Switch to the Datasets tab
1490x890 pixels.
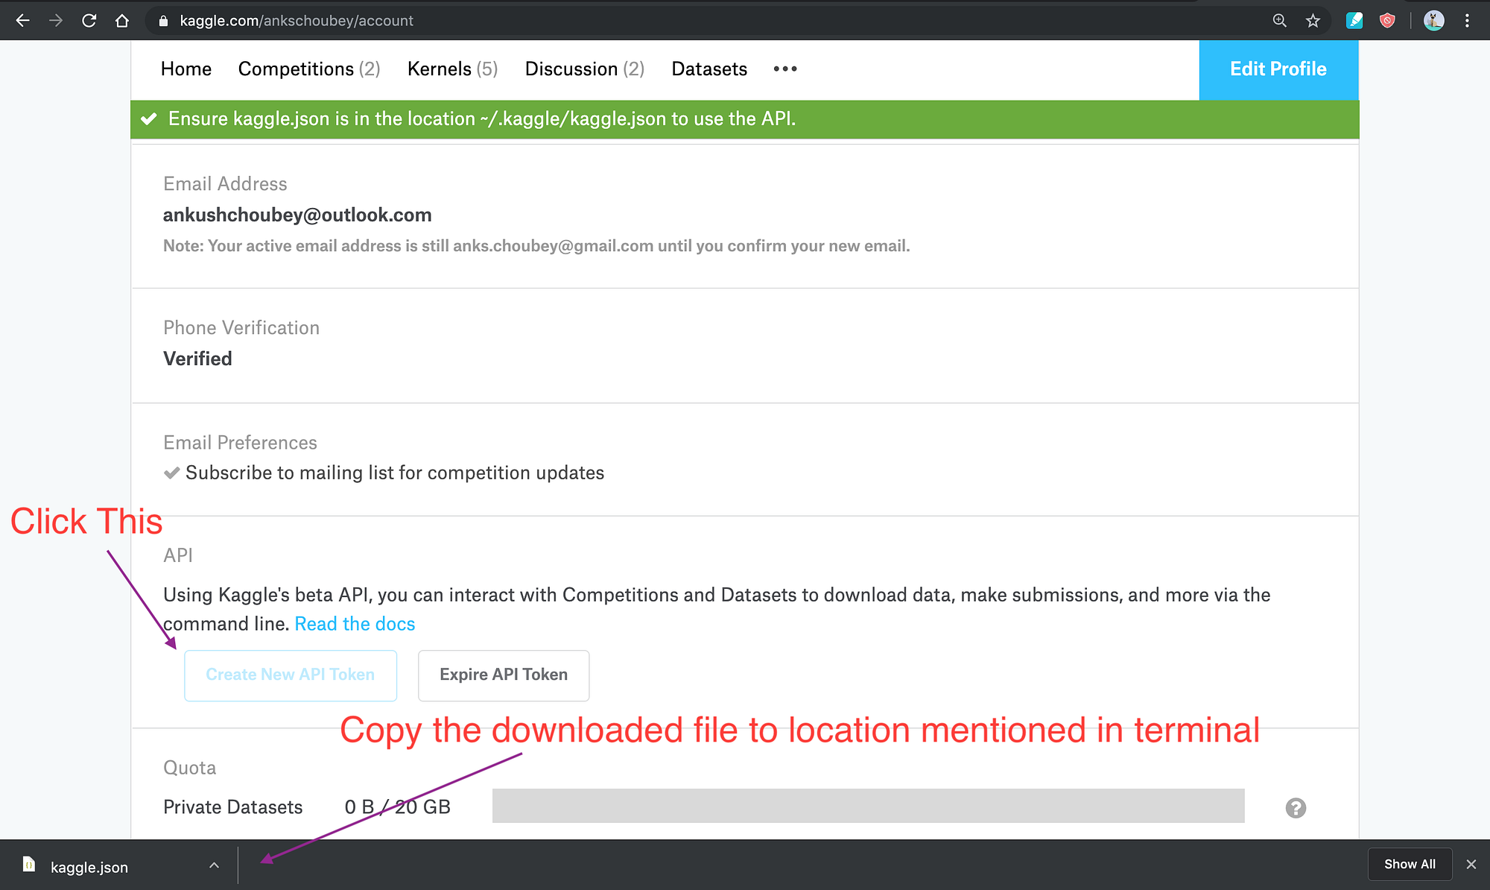click(708, 69)
